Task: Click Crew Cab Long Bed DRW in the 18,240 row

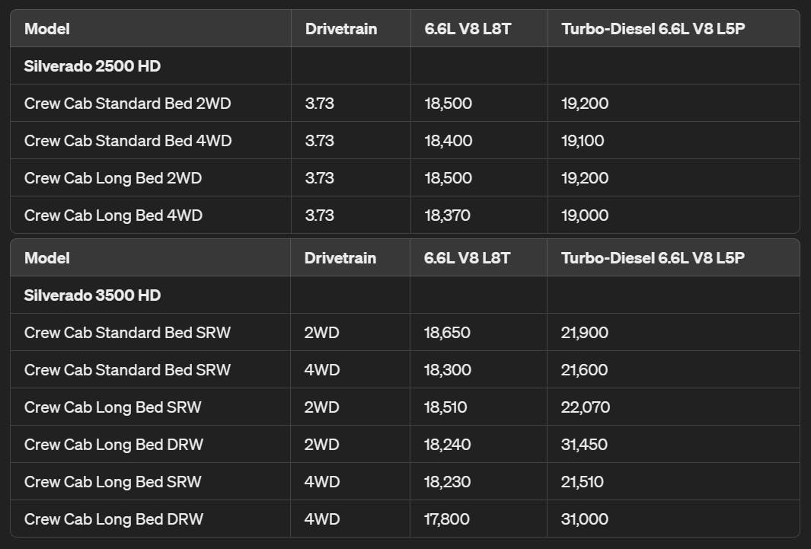Action: [113, 445]
